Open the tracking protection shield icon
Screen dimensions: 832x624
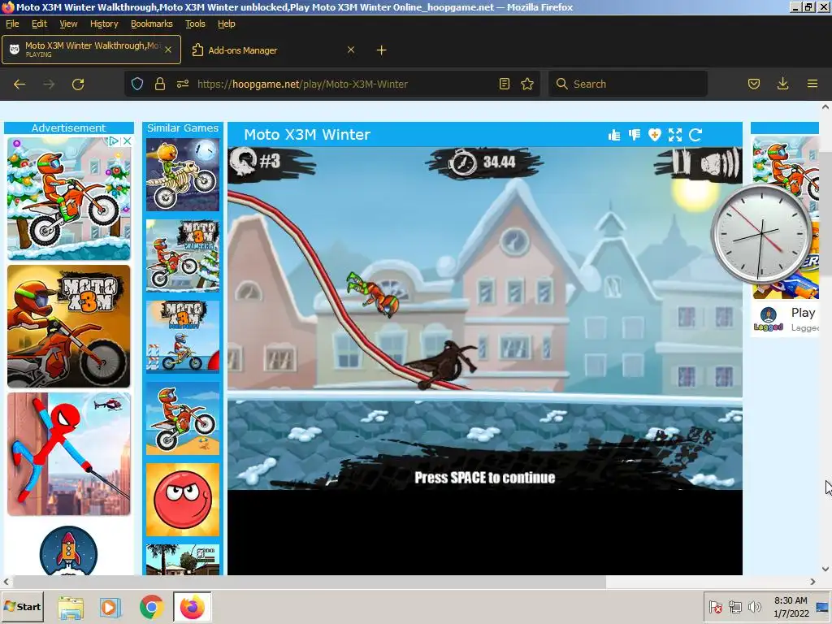click(x=136, y=84)
